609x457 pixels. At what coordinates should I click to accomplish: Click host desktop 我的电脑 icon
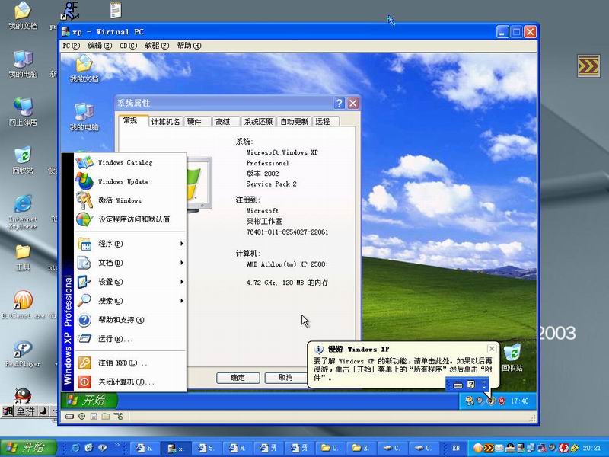pos(23,64)
